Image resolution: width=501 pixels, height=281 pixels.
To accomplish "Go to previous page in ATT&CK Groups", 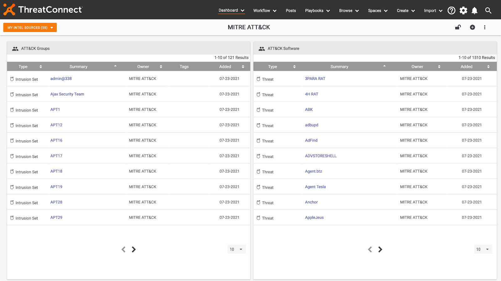I will tap(123, 249).
